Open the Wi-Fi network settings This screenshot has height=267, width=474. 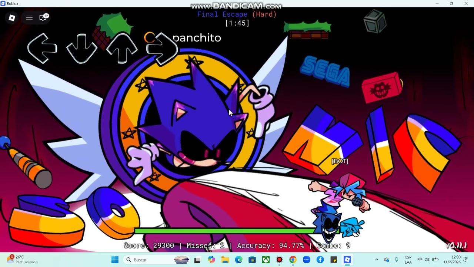pyautogui.click(x=420, y=260)
